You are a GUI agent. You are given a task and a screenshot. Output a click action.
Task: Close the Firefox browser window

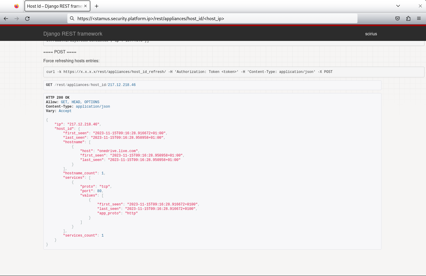[420, 6]
